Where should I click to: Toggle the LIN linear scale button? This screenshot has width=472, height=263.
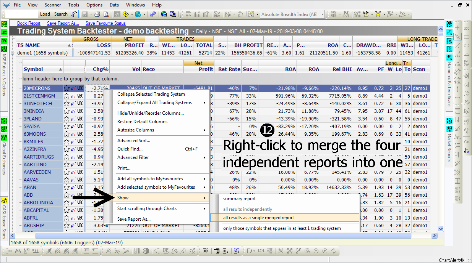261,251
